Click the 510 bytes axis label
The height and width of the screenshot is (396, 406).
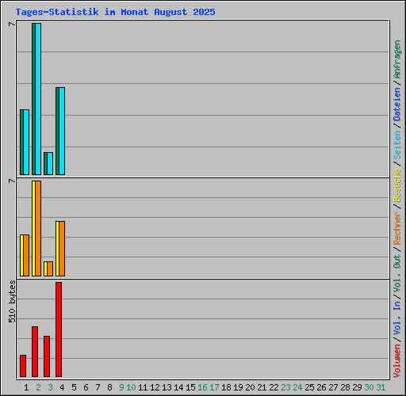point(12,302)
